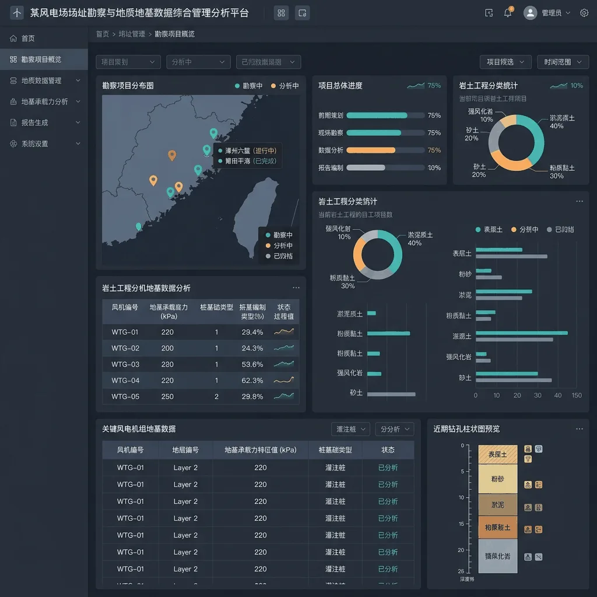This screenshot has width=597, height=597.
Task: Click the 75% trend indicator in 项目总体进度
Action: coord(424,85)
